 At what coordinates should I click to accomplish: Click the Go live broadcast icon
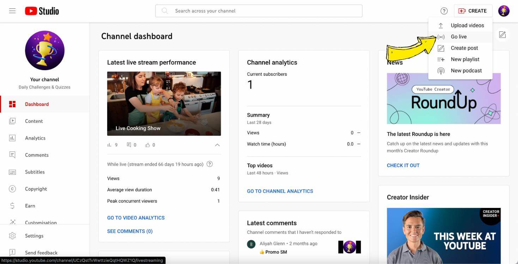click(x=441, y=37)
